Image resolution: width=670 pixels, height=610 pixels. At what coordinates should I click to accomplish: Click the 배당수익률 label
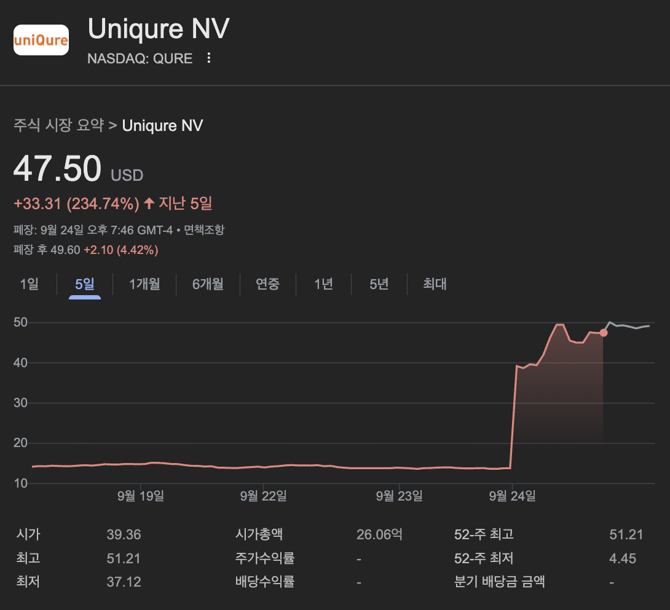point(265,581)
